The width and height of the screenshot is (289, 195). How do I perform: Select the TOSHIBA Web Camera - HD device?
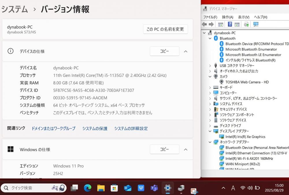pos(247,82)
